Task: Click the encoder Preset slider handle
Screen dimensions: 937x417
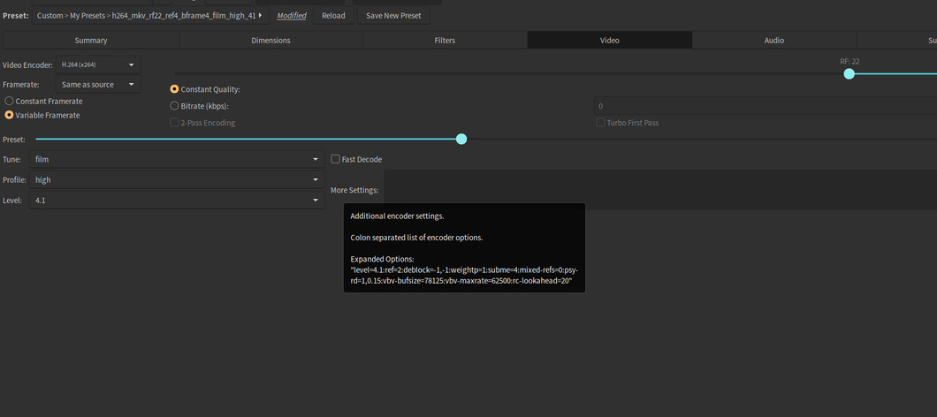Action: [461, 140]
